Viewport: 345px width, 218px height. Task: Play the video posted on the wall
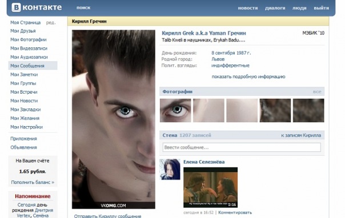[x=210, y=187]
